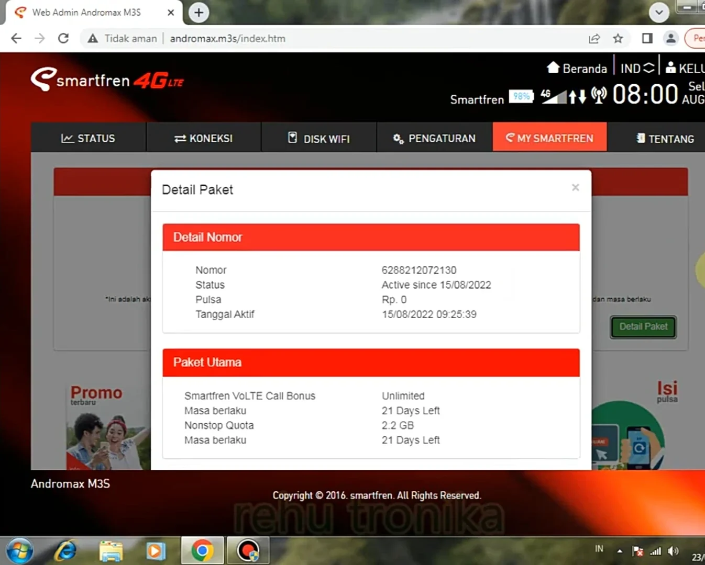Open media player from taskbar
Screen dimensions: 705x565
pos(155,551)
